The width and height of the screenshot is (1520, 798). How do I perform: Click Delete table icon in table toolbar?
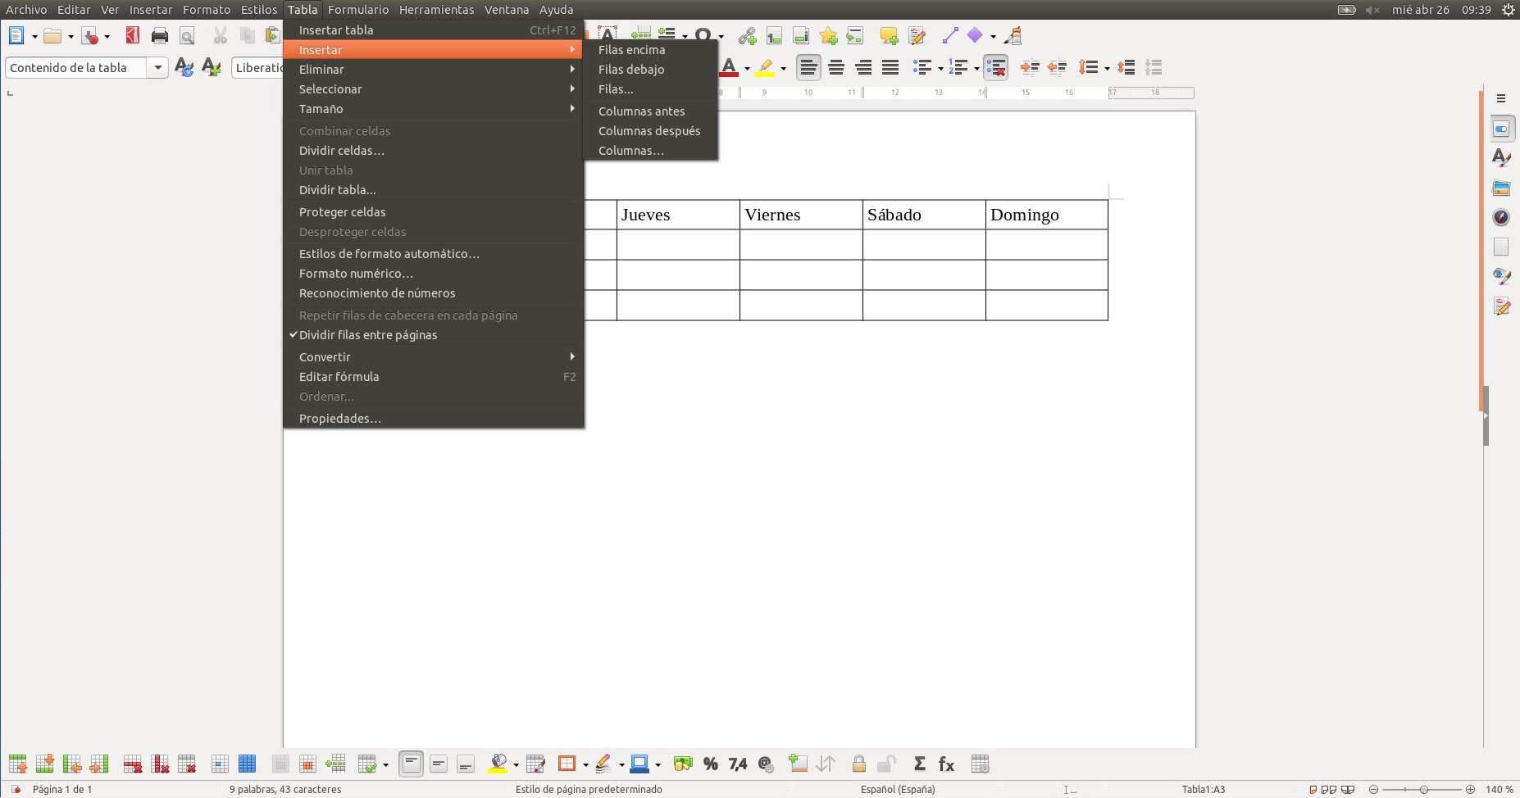(187, 764)
